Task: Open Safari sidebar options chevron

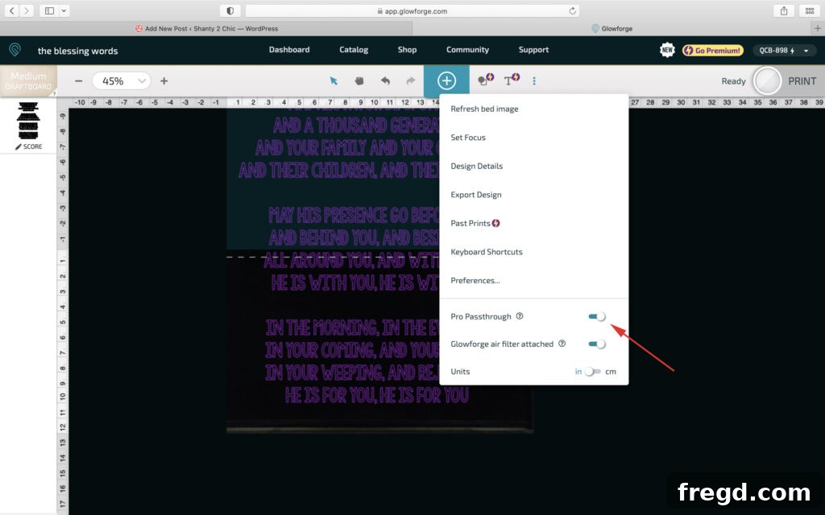Action: point(64,10)
